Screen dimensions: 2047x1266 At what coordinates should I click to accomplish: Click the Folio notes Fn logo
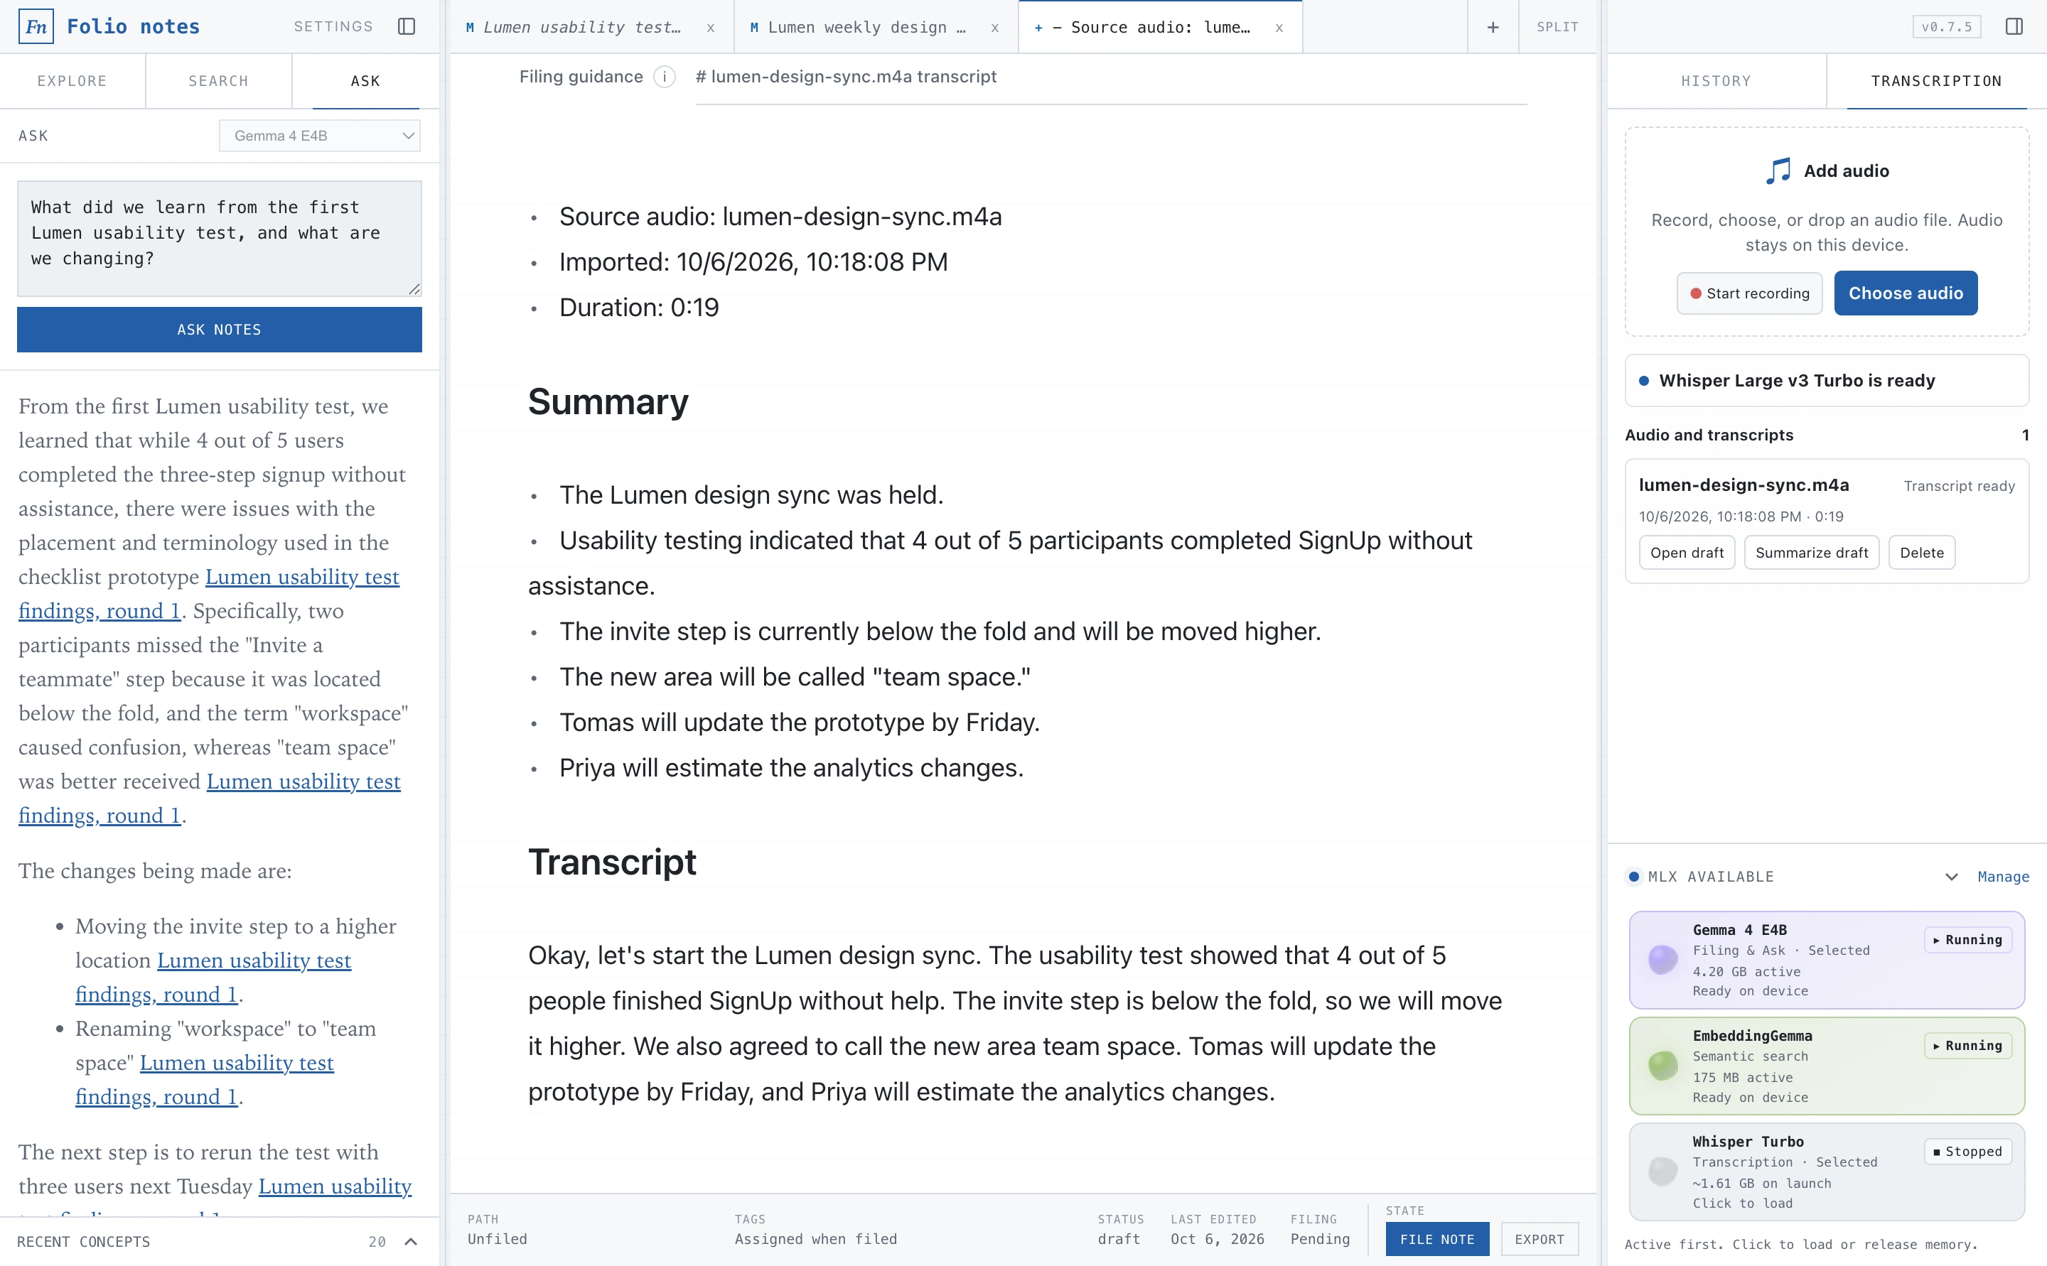click(35, 27)
